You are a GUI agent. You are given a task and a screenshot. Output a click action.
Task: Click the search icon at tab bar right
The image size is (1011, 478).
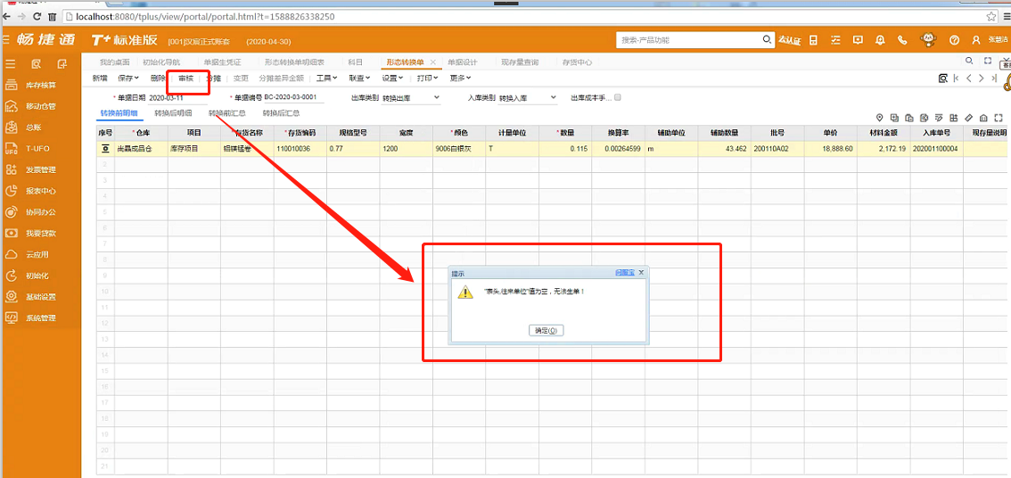[968, 61]
